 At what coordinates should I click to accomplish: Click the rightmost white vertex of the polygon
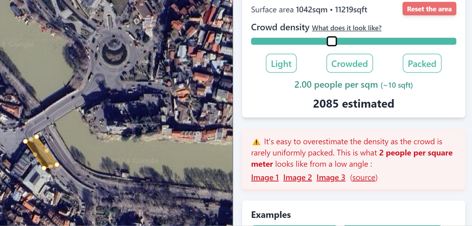57,164
